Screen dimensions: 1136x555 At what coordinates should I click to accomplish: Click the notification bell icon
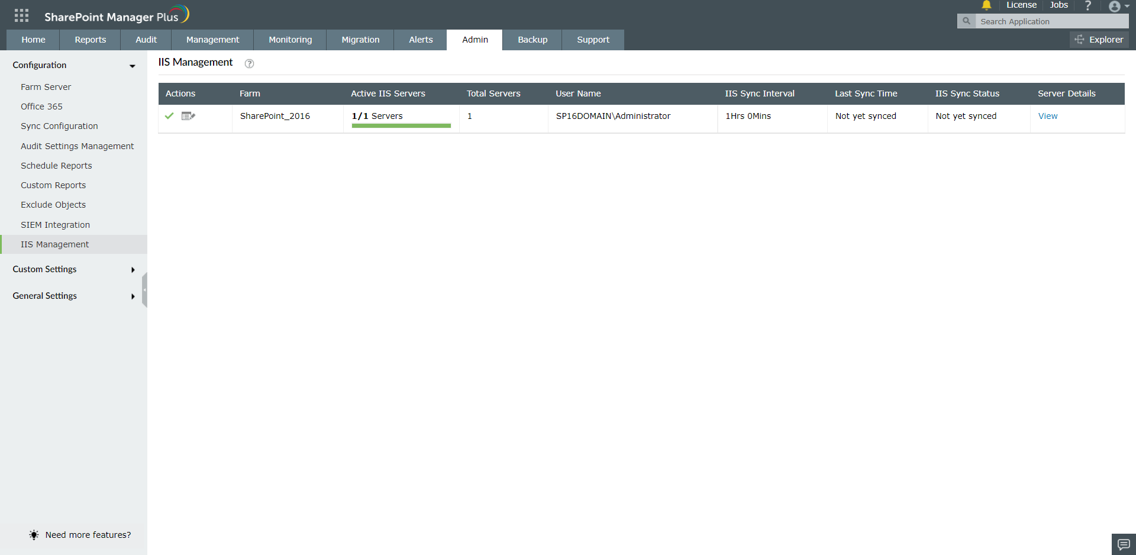(x=986, y=5)
